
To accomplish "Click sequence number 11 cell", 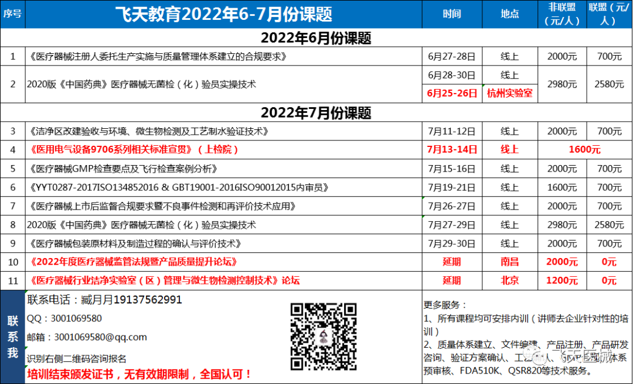I will coord(12,280).
